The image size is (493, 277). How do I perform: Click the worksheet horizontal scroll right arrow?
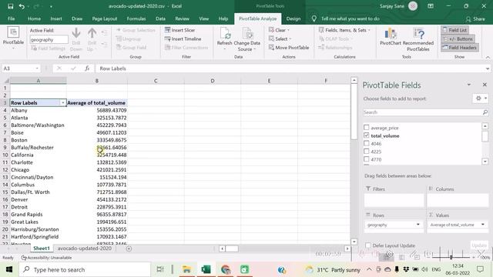347,249
